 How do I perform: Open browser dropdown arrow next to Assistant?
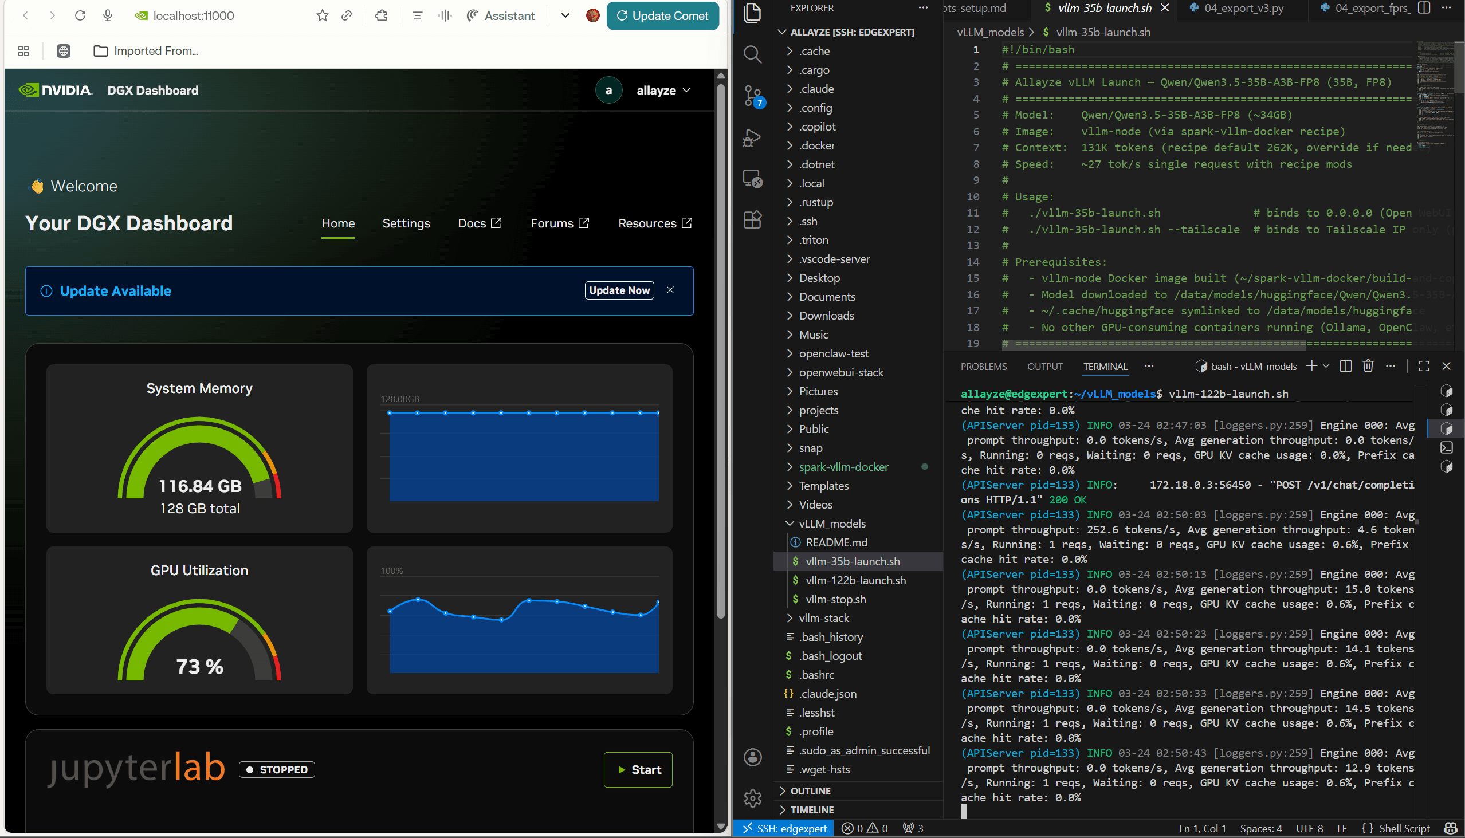(x=565, y=15)
